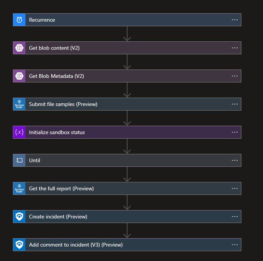Open the ellipsis menu for Get blob content (V2)
Viewport: 263px width, 261px height.
pos(235,48)
